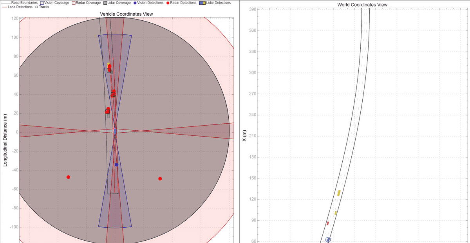Toggle the Radar Coverage legend label
Image resolution: width=470 pixels, height=243 pixels.
point(88,3)
